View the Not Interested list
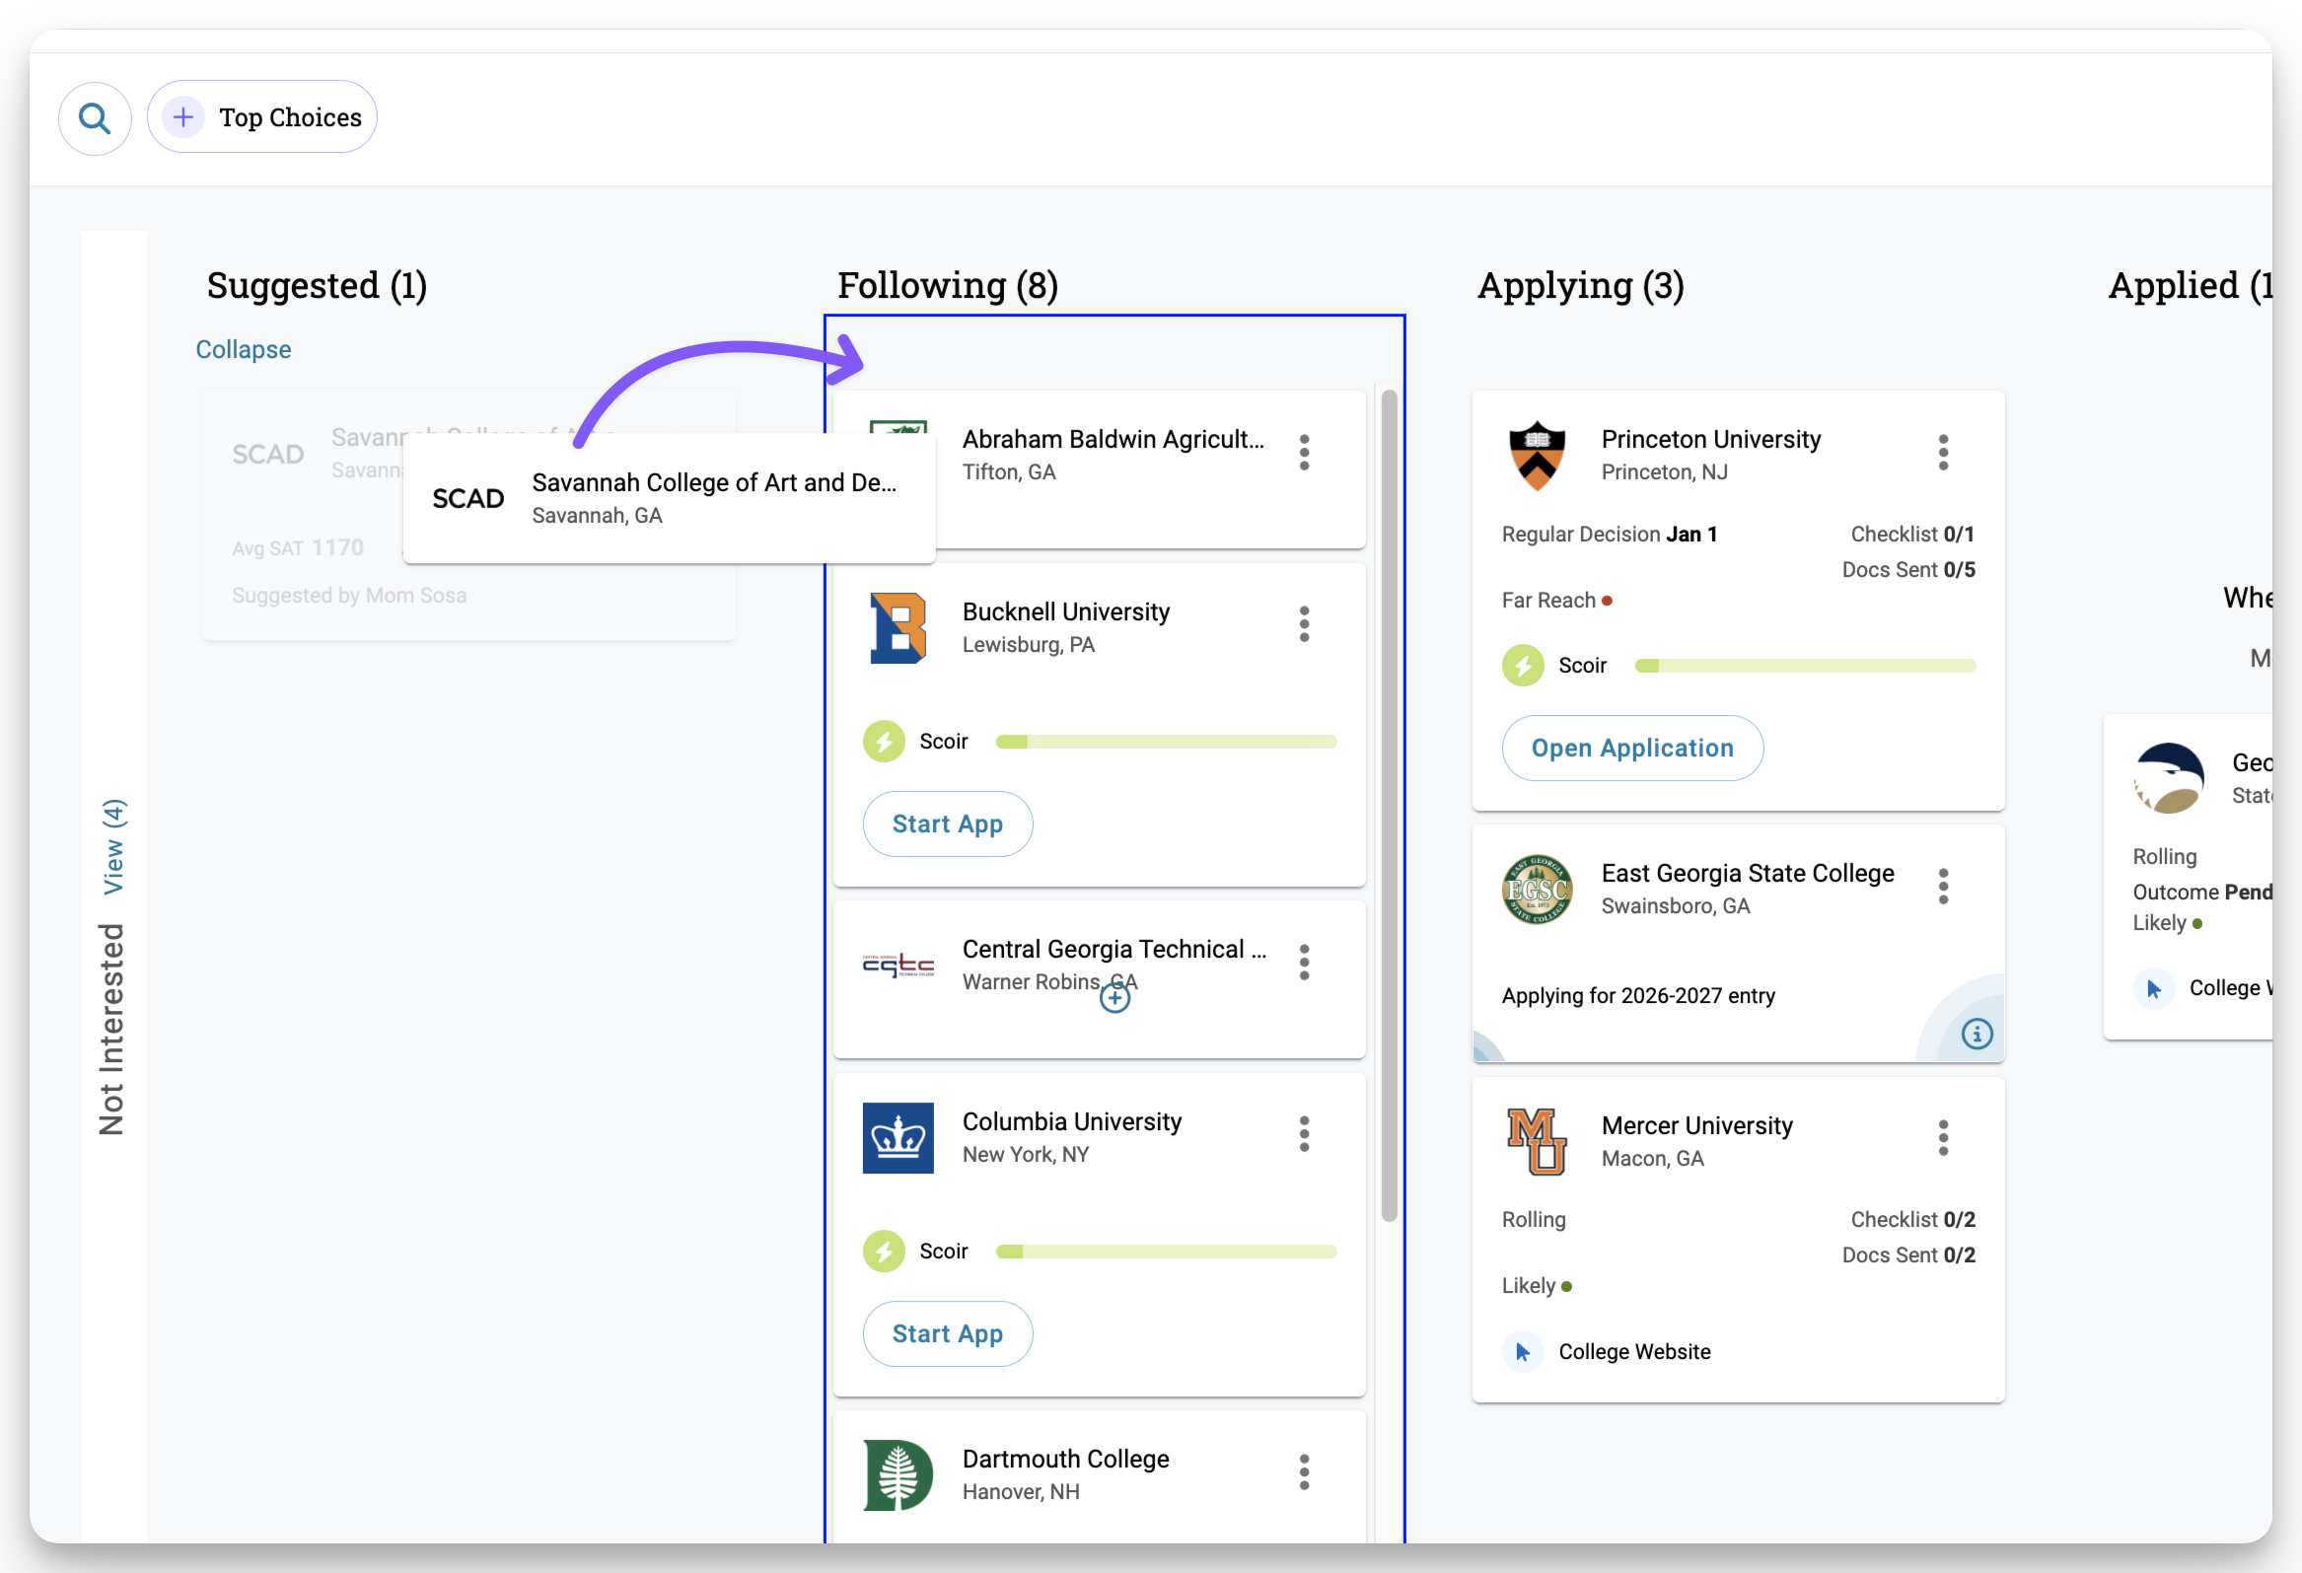2302x1573 pixels. point(112,846)
